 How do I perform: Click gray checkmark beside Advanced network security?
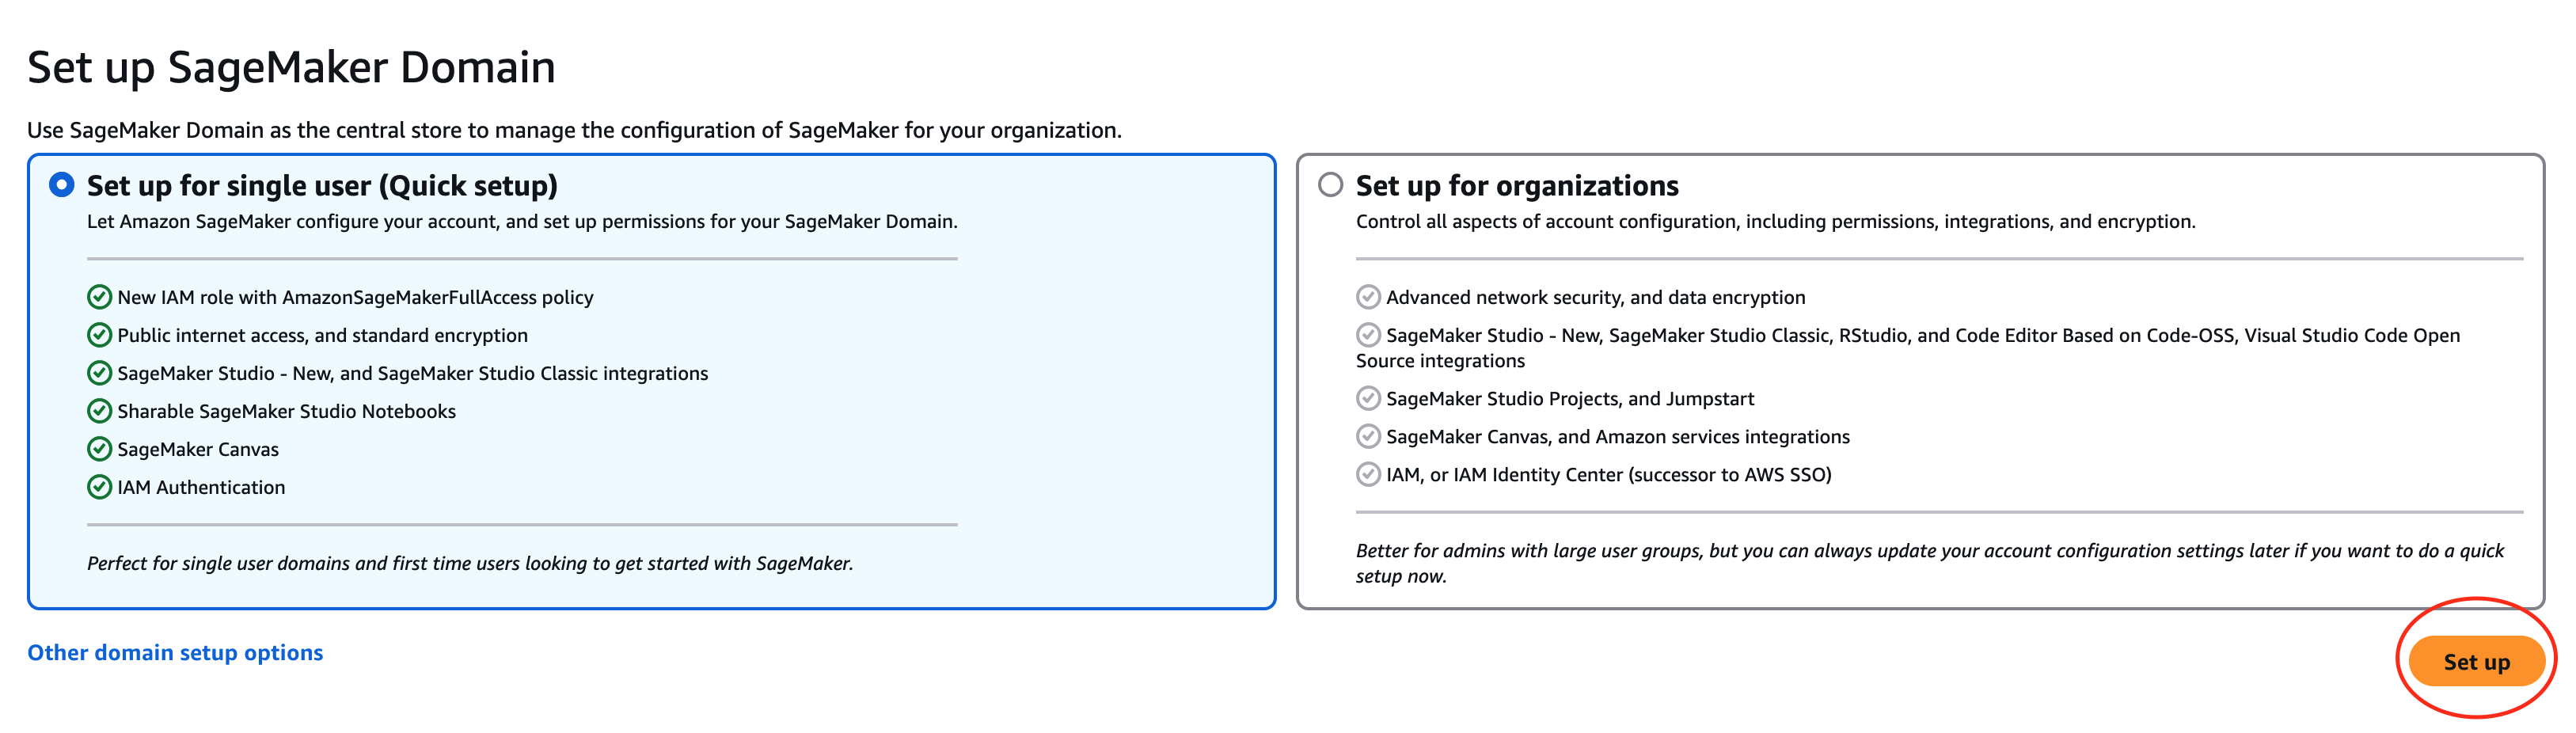[1368, 297]
